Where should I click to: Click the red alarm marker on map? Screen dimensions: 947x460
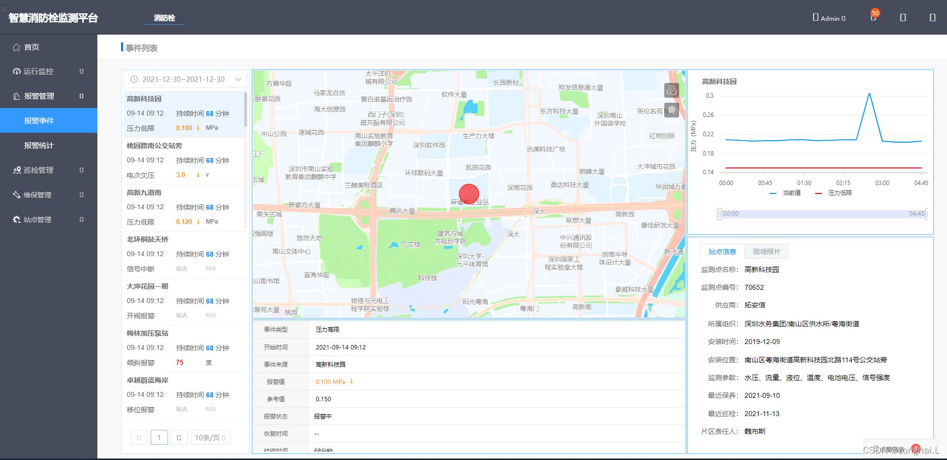[469, 194]
